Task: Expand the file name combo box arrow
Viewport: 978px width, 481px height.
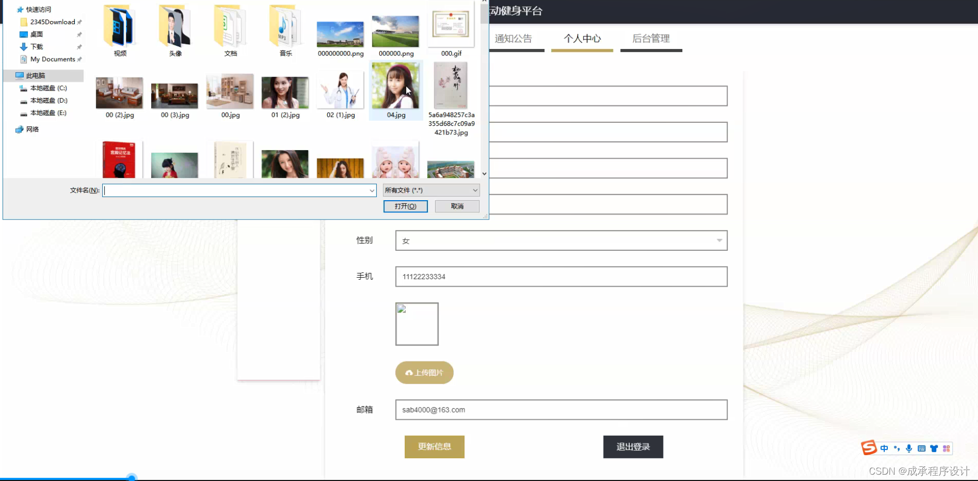Action: pos(372,190)
